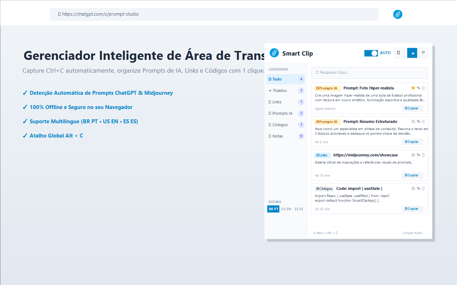Copy the Resumo Estruturado prompt
The height and width of the screenshot is (285, 457).
click(x=412, y=142)
